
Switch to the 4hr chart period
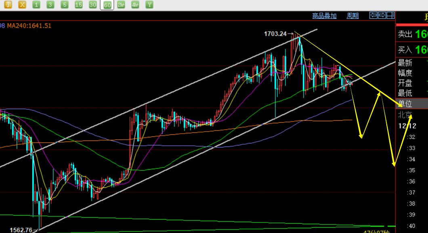[135, 4]
